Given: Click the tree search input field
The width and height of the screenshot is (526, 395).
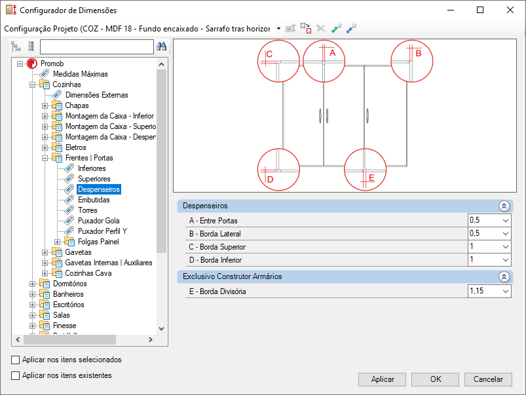Looking at the screenshot, I should click(96, 47).
